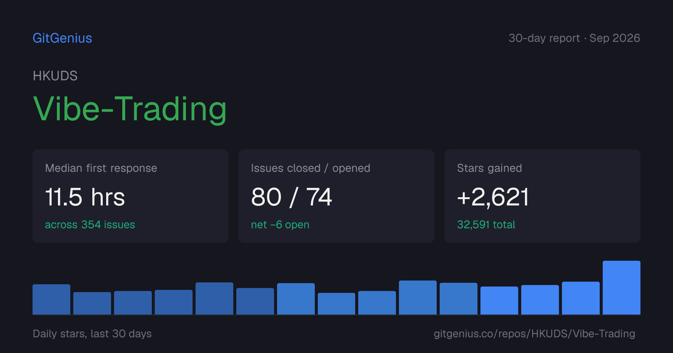
Task: Select the 32,591 total text
Action: pyautogui.click(x=486, y=225)
